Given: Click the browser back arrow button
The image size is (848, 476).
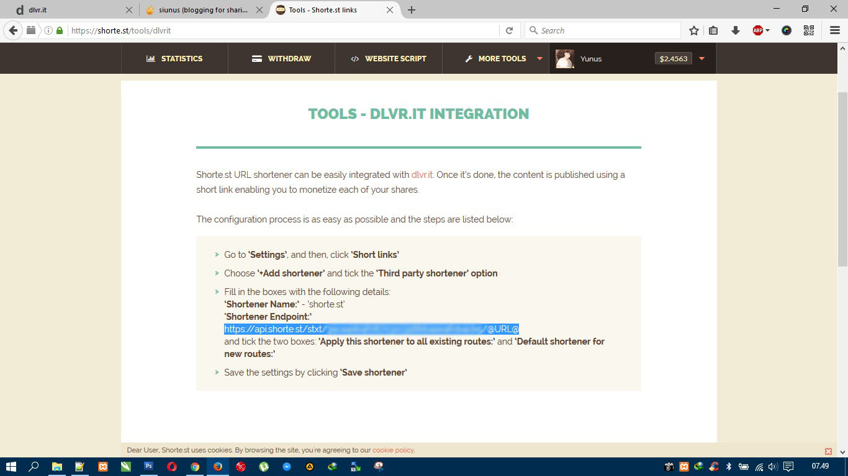Looking at the screenshot, I should click(13, 30).
